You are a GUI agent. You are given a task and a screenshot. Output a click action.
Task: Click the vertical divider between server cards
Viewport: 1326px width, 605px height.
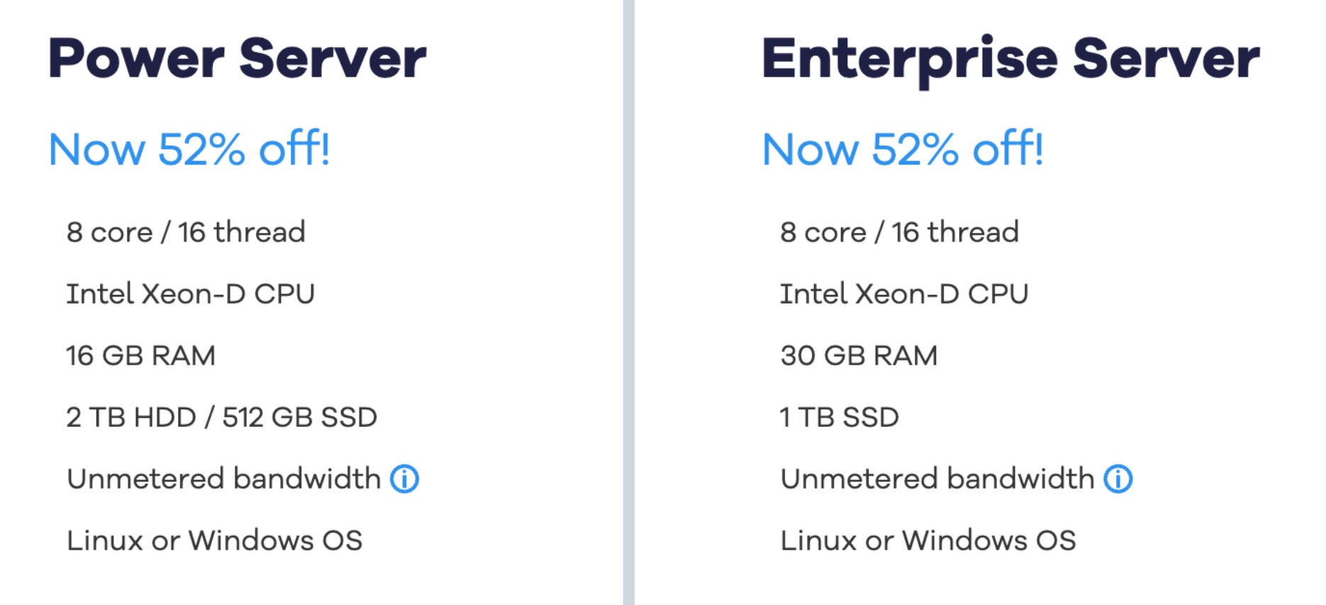(x=629, y=302)
